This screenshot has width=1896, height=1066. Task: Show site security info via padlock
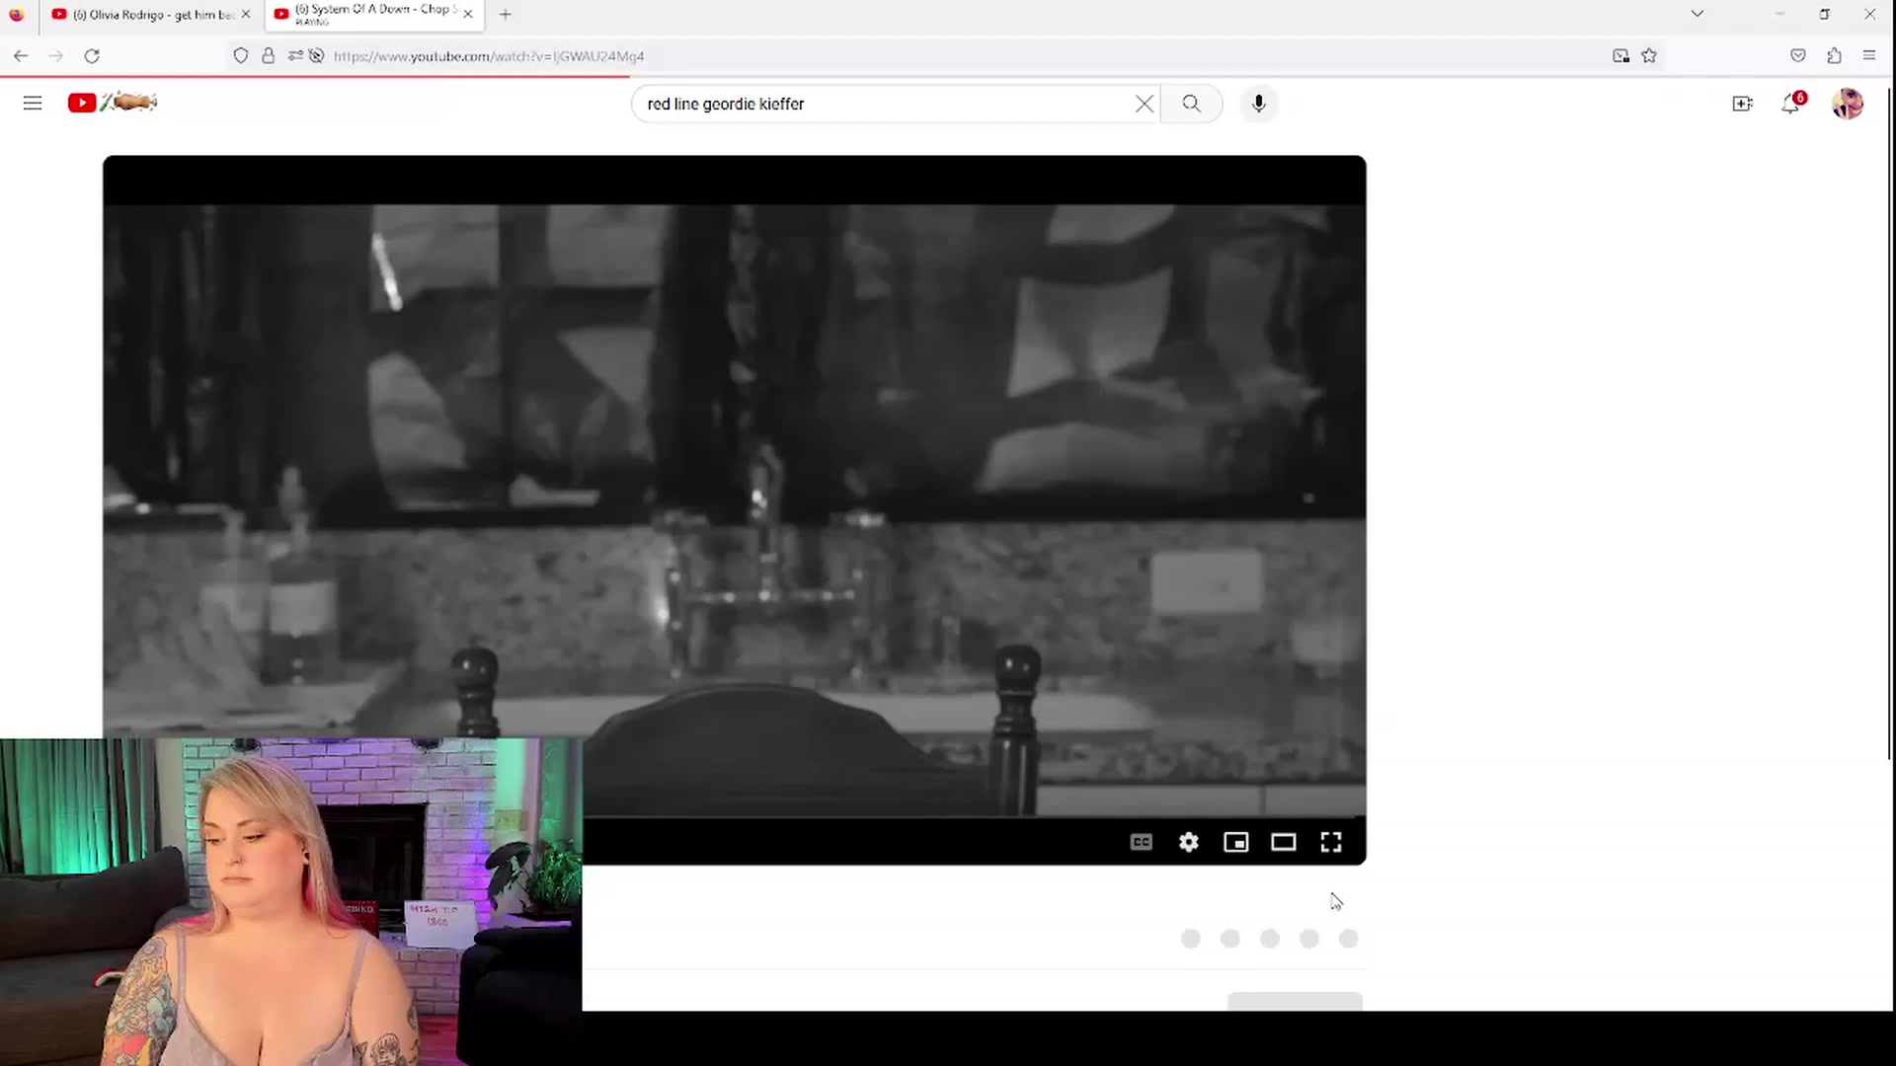click(x=268, y=56)
